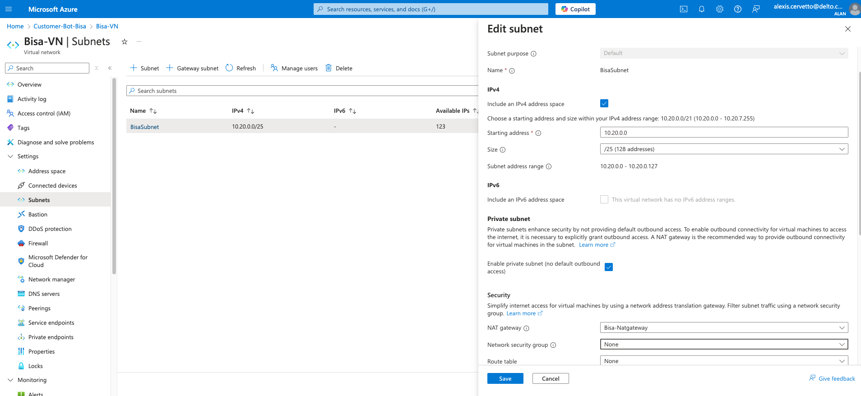Open BisaSubnet in the table
This screenshot has height=396, width=861.
click(144, 127)
